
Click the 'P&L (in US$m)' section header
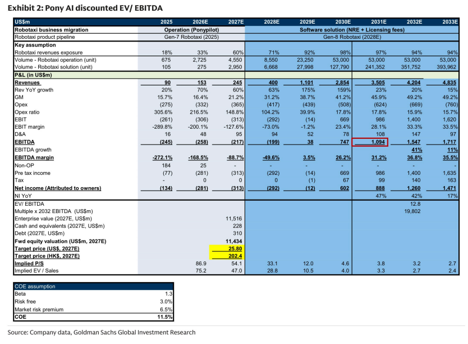coord(33,75)
